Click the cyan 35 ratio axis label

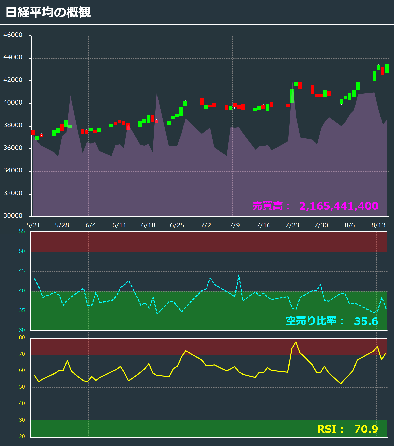(22, 310)
